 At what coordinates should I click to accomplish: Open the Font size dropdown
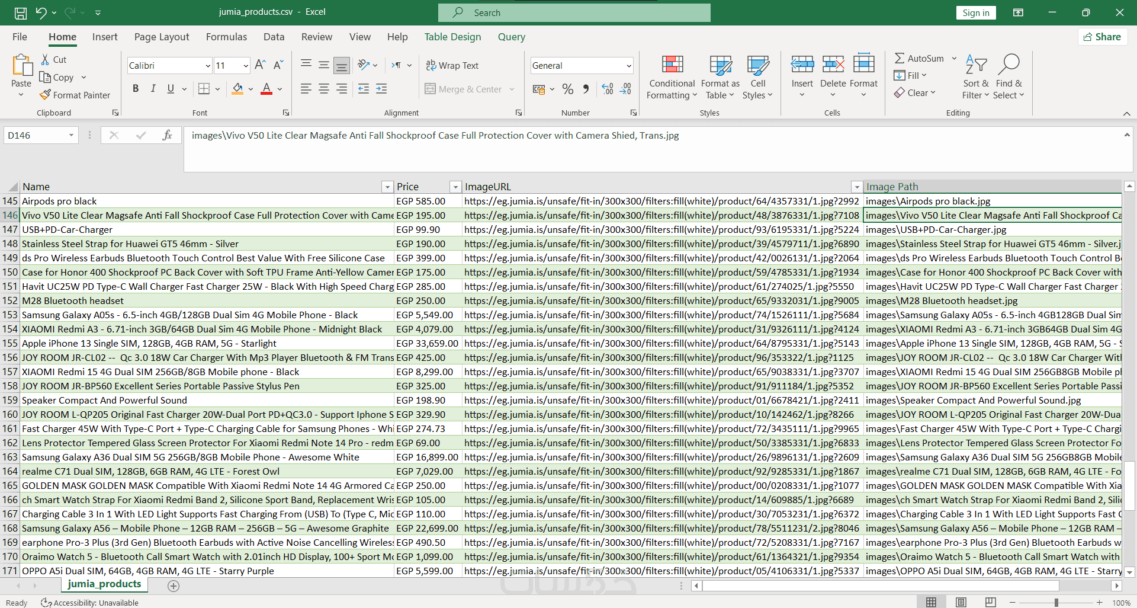click(245, 66)
